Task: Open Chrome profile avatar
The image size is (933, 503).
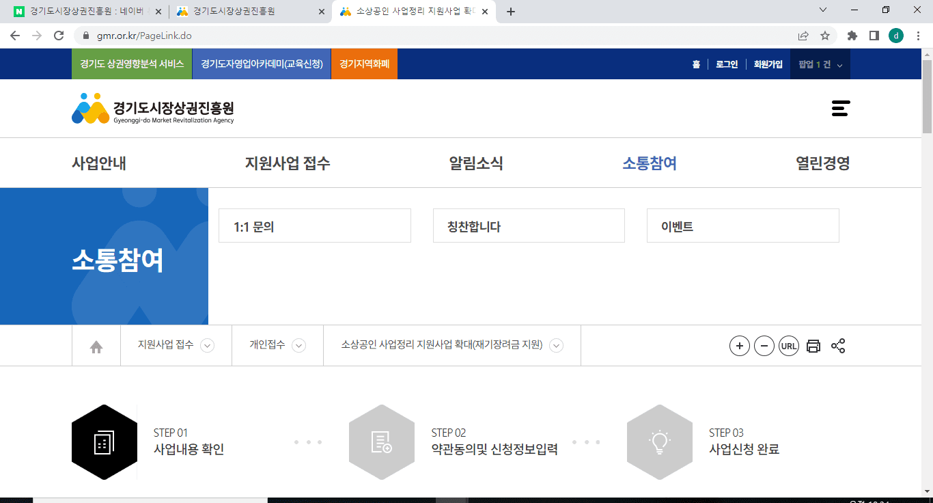Action: point(896,36)
